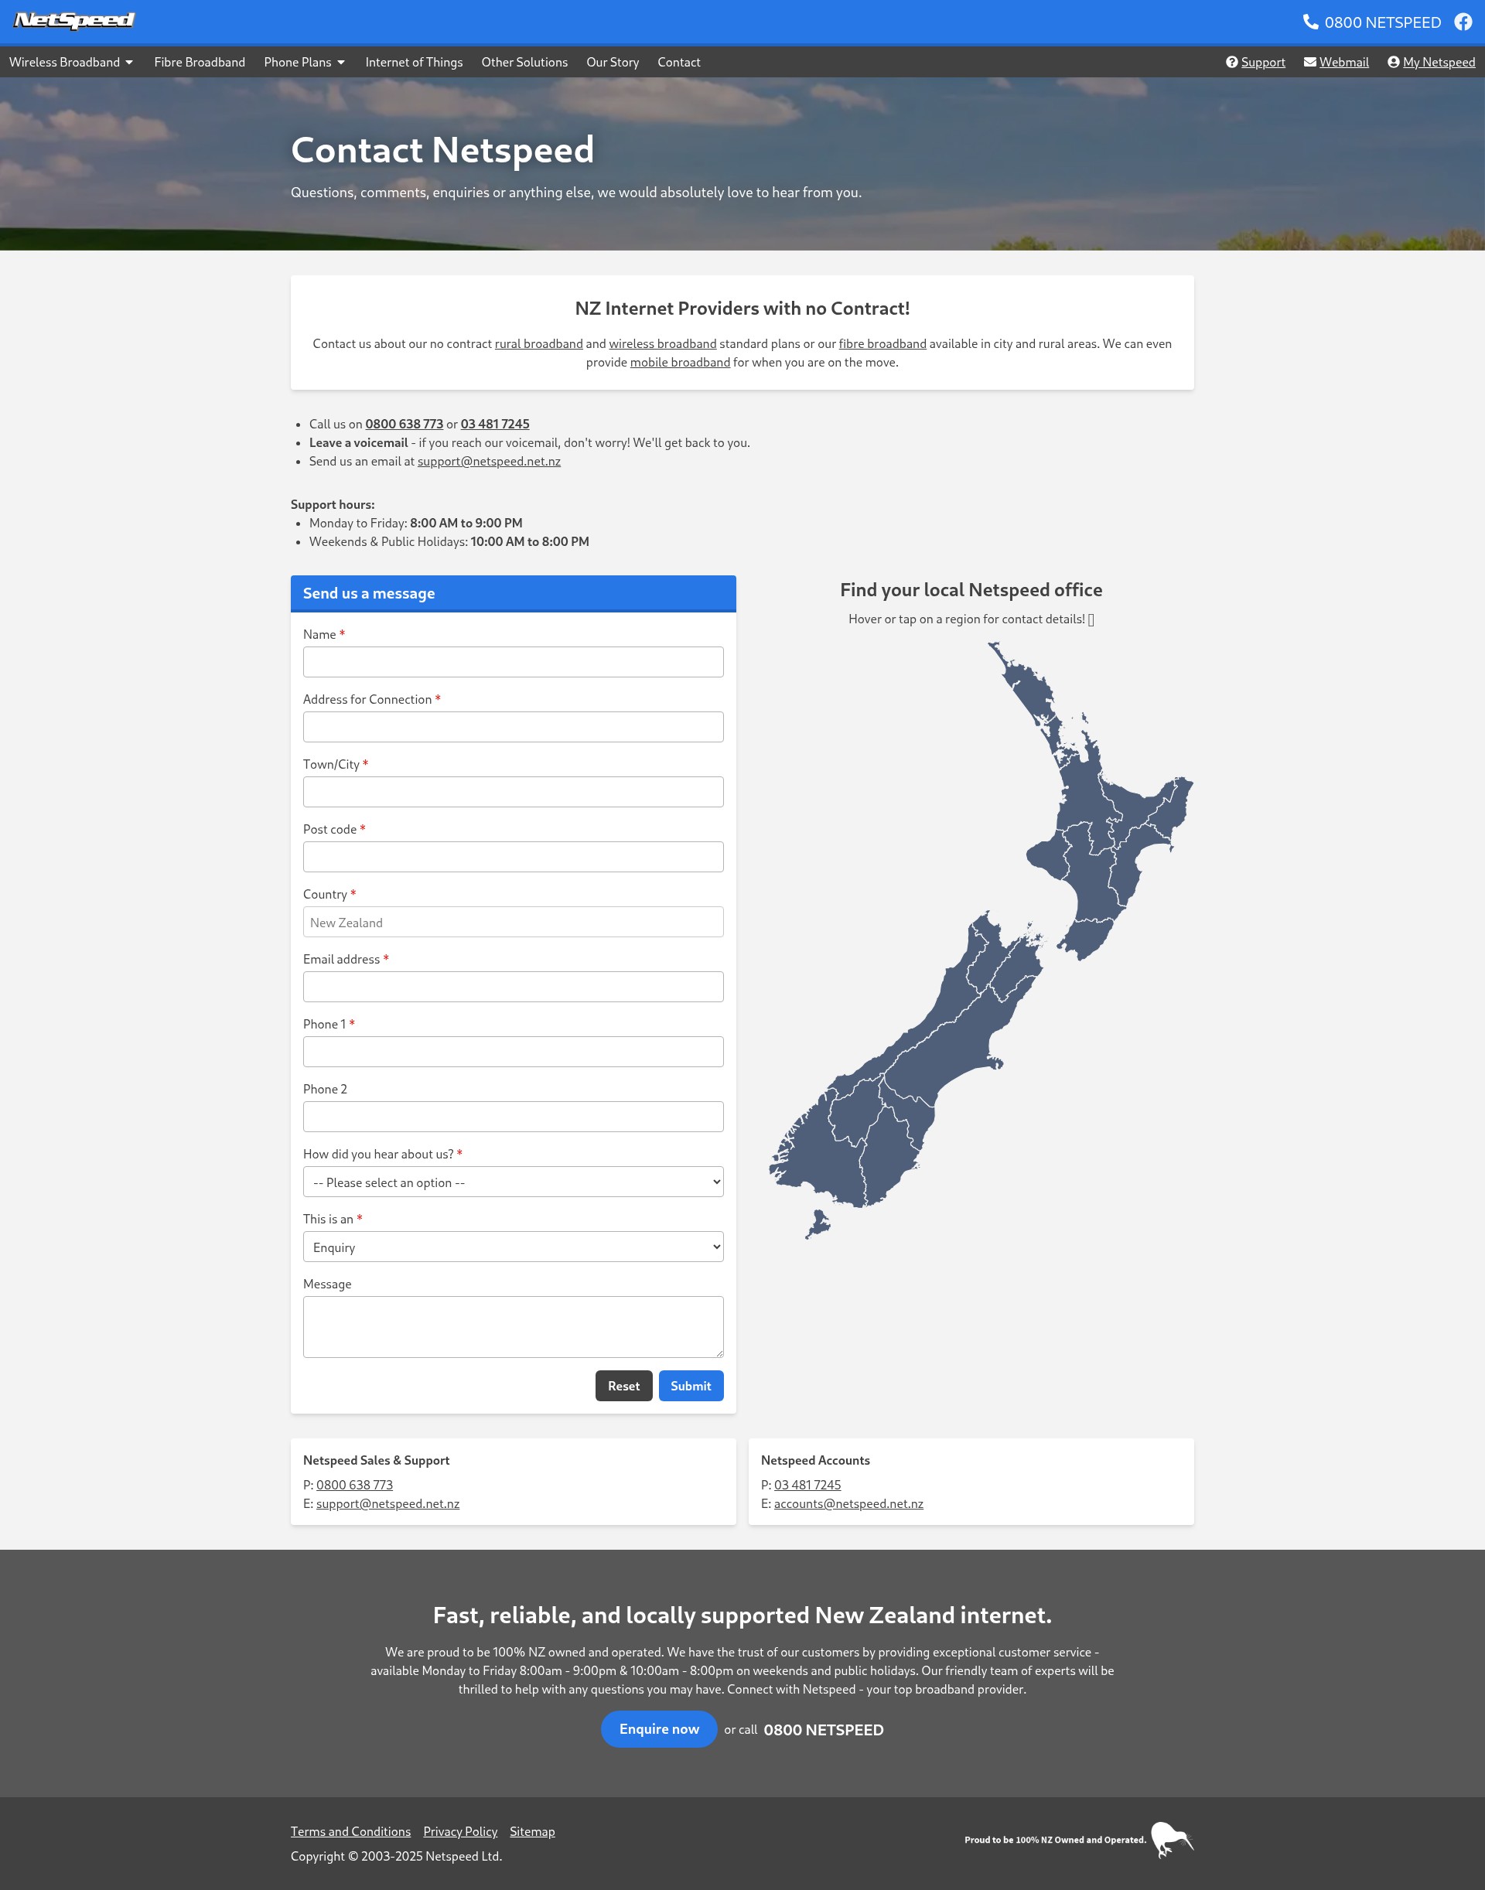Open Internet of Things menu item
The width and height of the screenshot is (1485, 1890).
point(414,62)
